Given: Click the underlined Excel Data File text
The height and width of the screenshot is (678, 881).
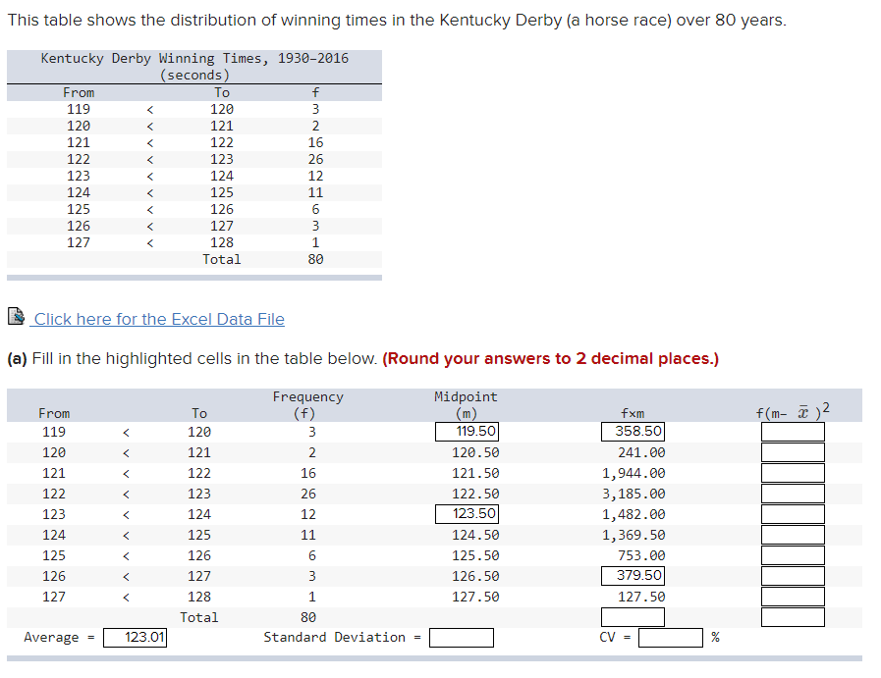Looking at the screenshot, I should coord(157,319).
